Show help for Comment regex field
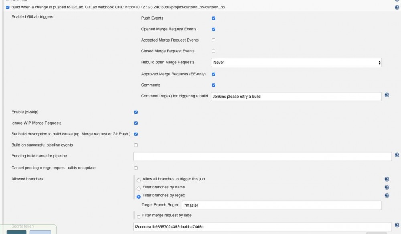This screenshot has height=234, width=401. [387, 95]
